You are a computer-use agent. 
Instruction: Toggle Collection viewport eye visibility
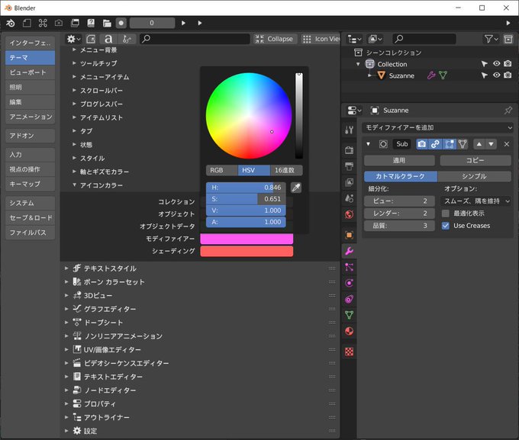496,63
